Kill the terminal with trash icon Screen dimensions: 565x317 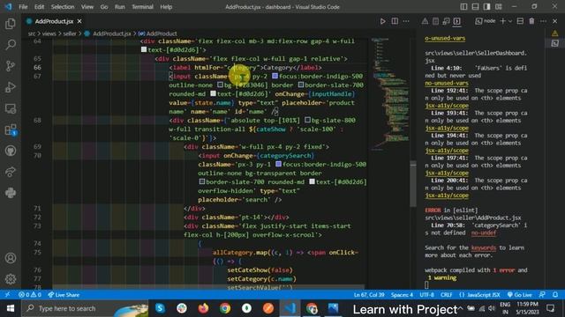coord(531,21)
